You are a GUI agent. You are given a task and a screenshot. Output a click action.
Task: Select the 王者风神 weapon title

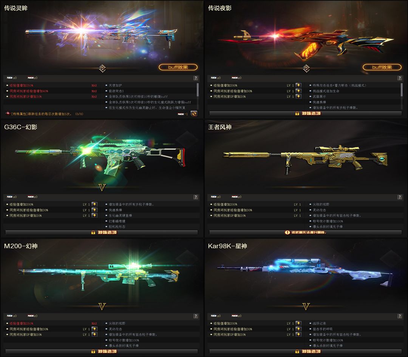[x=220, y=127]
